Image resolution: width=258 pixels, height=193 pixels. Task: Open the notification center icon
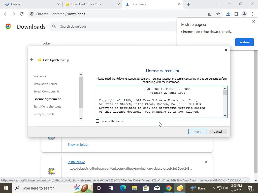[250, 188]
